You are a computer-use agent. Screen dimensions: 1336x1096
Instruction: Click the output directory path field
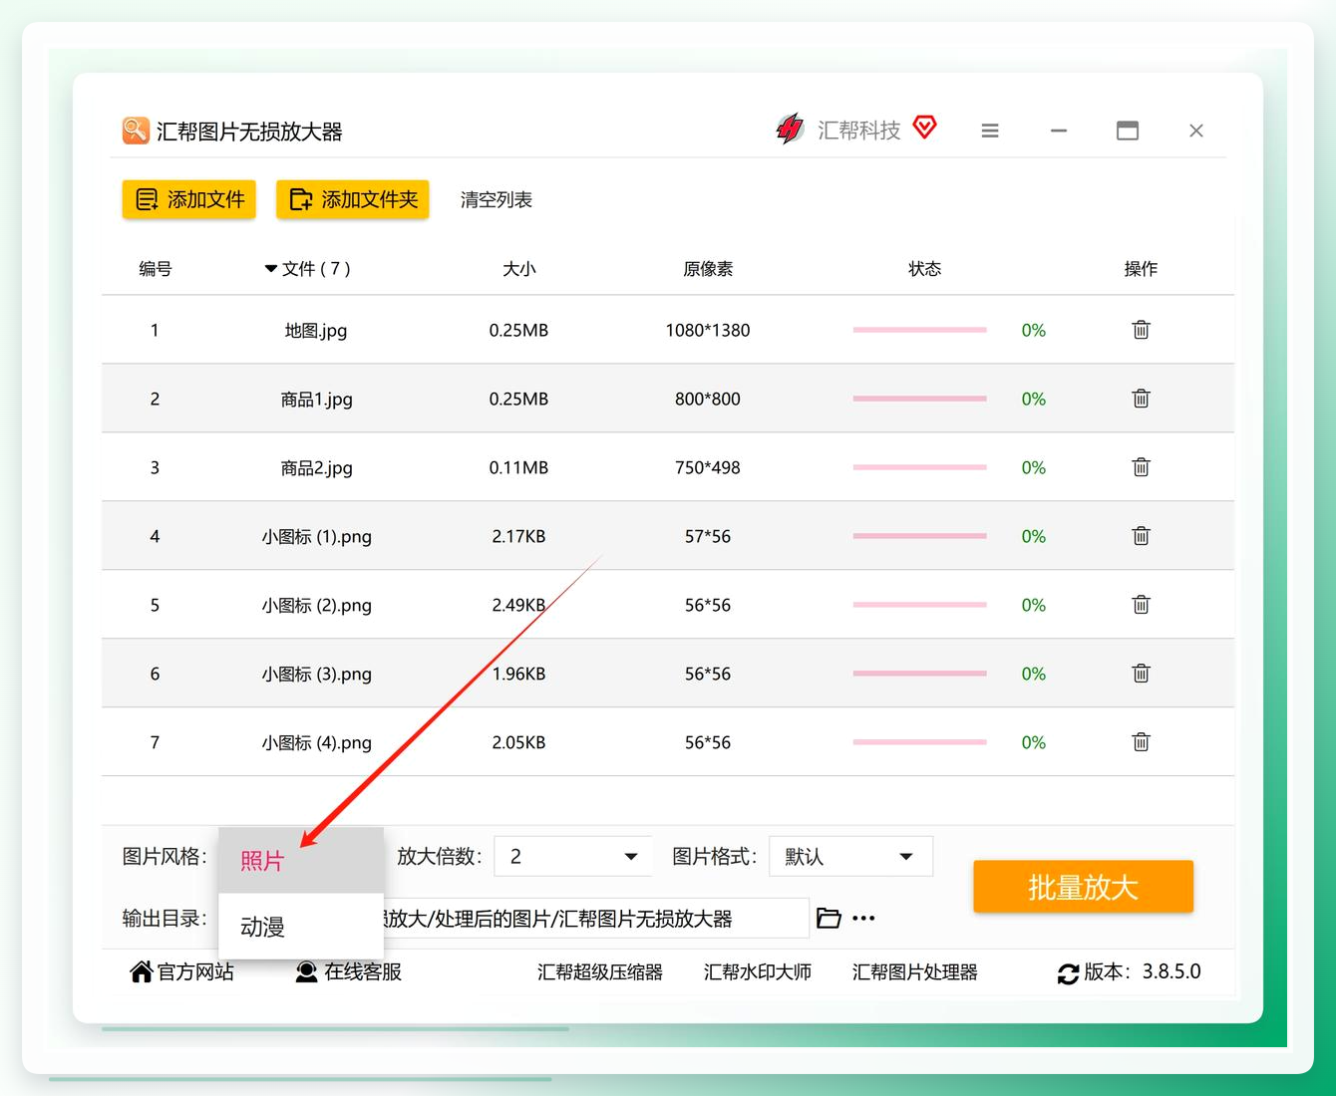596,918
